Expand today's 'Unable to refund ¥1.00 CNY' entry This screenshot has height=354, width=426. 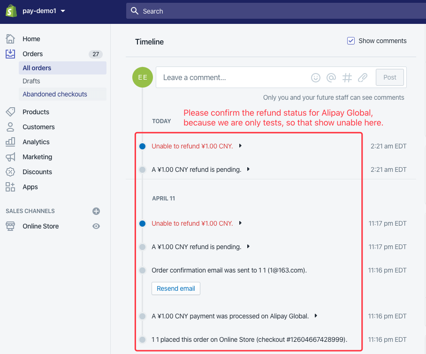240,146
